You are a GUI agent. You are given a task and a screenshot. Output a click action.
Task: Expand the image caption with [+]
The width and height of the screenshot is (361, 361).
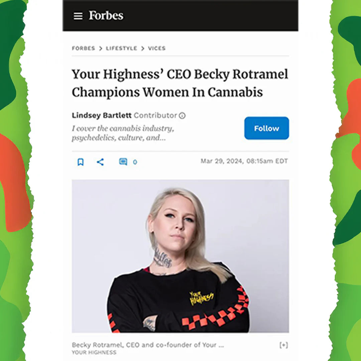[x=284, y=345]
